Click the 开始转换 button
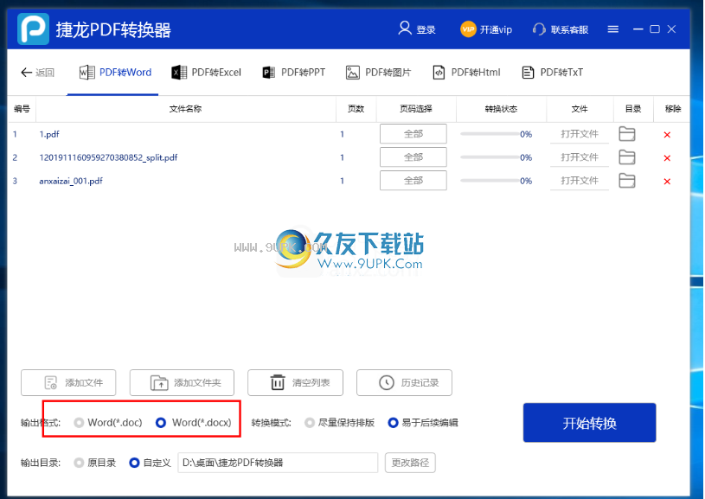Viewport: 705px width, 499px height. click(x=589, y=423)
